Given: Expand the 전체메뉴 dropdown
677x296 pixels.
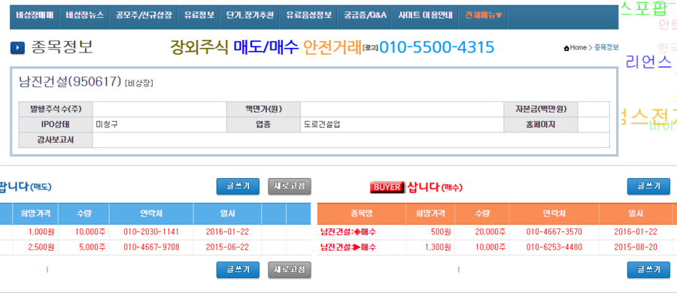Looking at the screenshot, I should [483, 15].
